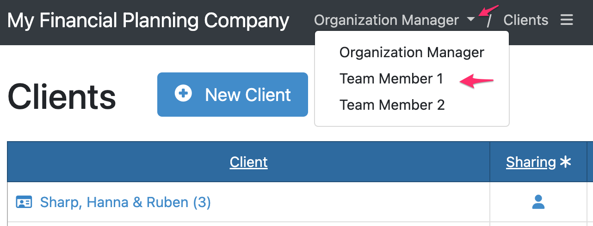Screen dimensions: 593x226
Task: Click the person sharing icon in Sharp row
Action: tap(538, 202)
